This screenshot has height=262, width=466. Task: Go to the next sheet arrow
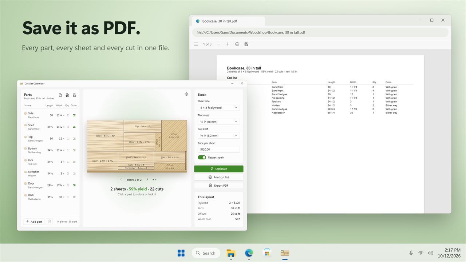point(147,179)
